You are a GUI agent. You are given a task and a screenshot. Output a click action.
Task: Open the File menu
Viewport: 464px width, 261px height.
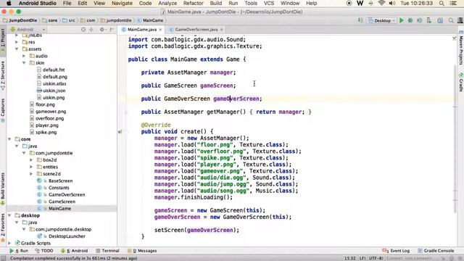tap(67, 3)
